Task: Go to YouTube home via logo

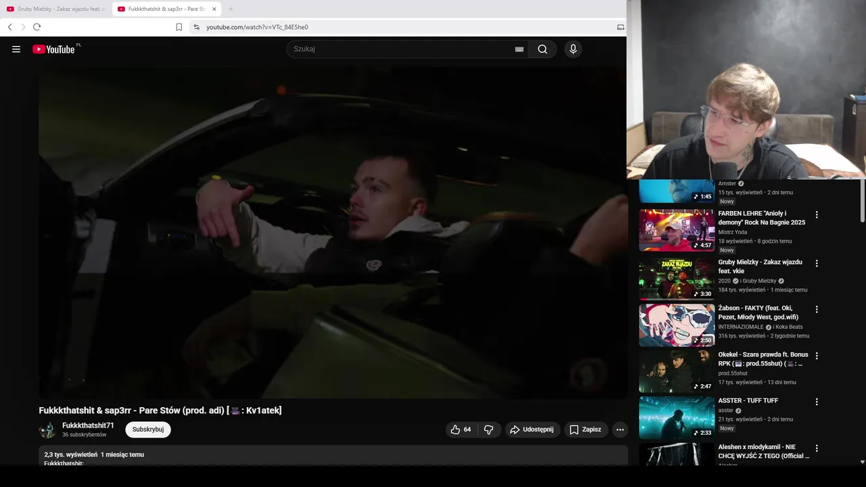Action: coord(53,49)
